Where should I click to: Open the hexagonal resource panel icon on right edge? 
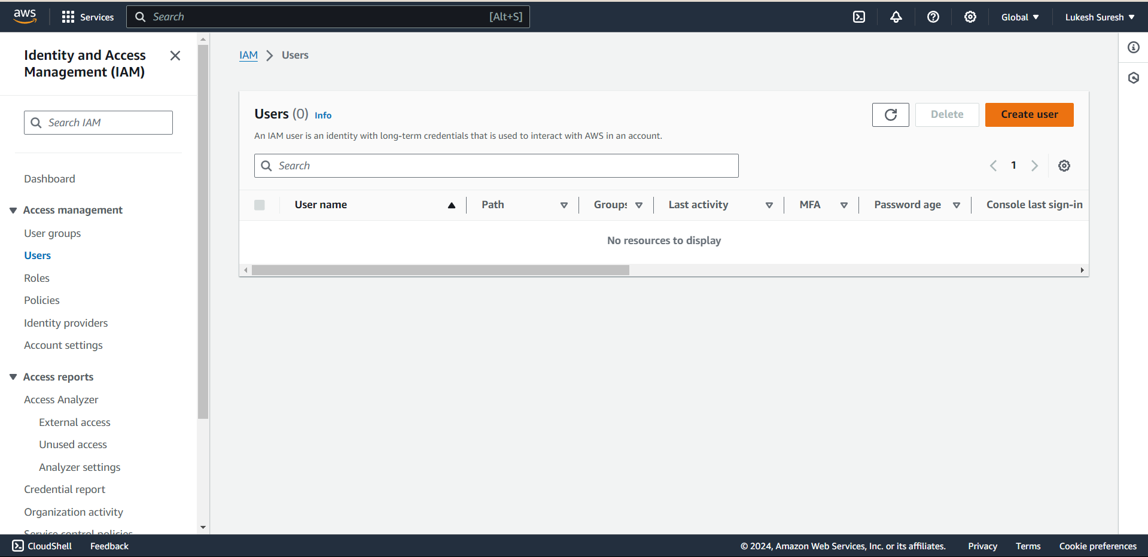pos(1133,78)
